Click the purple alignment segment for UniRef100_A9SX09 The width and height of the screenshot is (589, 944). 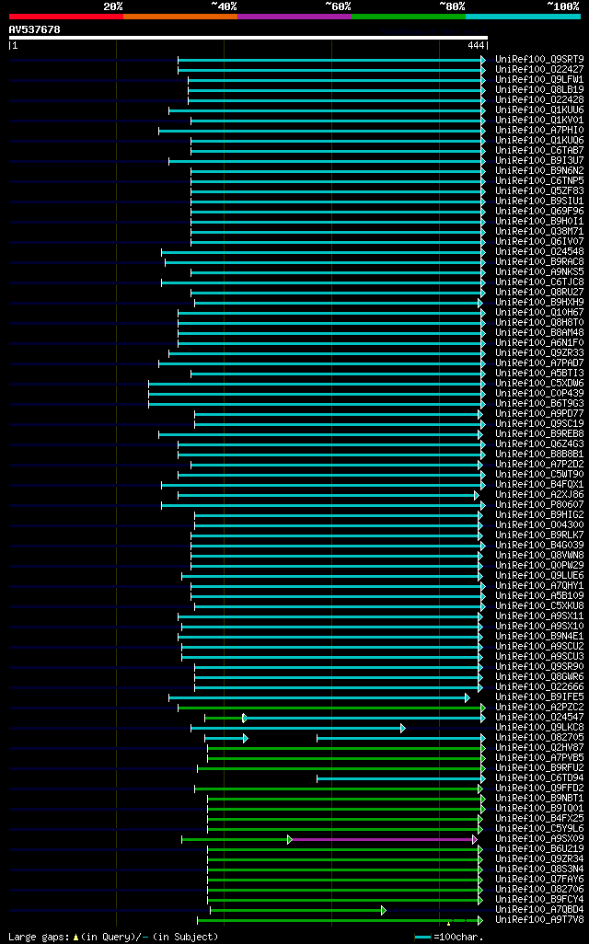click(383, 839)
